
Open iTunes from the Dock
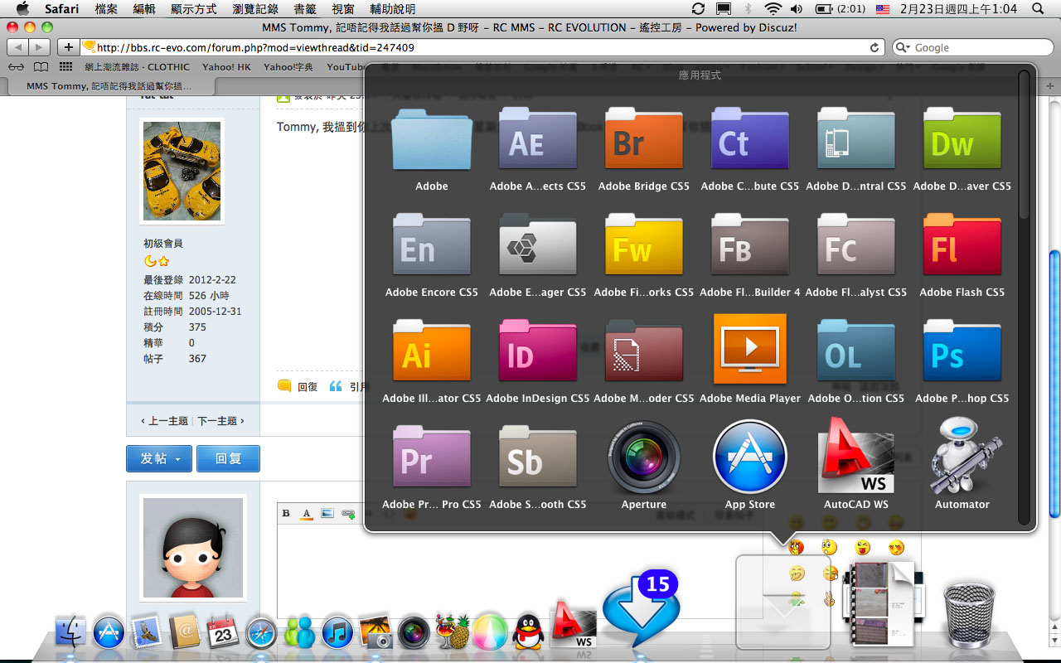pos(337,632)
